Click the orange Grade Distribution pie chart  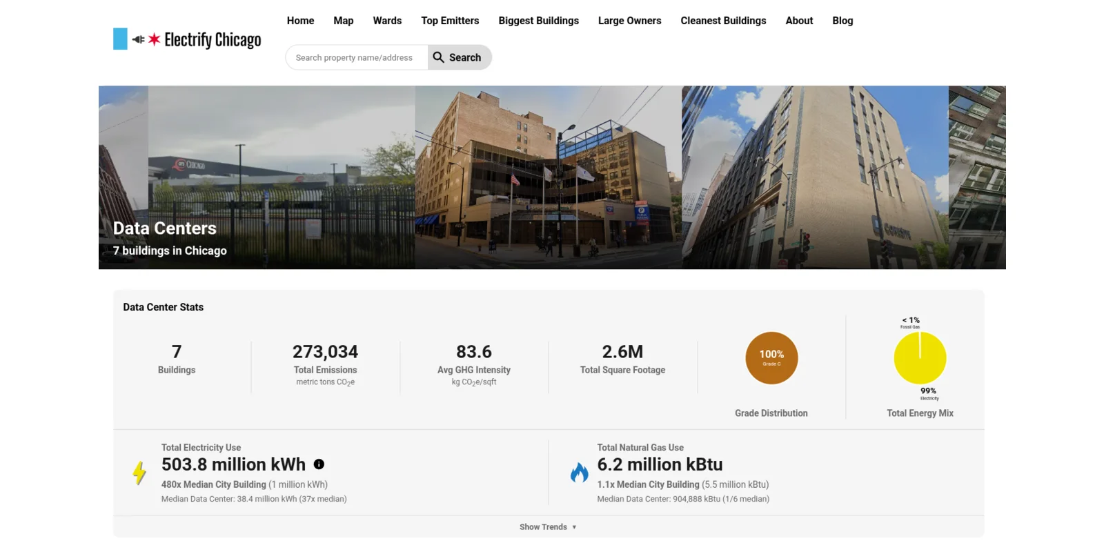click(x=771, y=358)
